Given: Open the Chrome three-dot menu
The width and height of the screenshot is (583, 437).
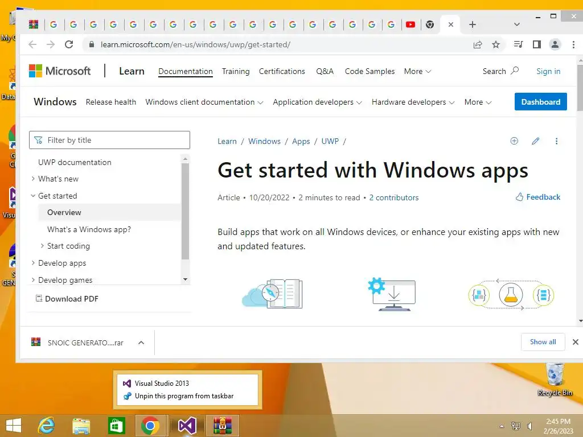Looking at the screenshot, I should pyautogui.click(x=573, y=44).
